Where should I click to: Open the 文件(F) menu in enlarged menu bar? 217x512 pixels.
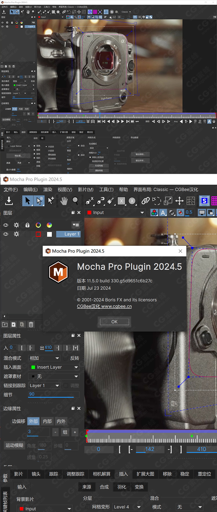pos(11,190)
